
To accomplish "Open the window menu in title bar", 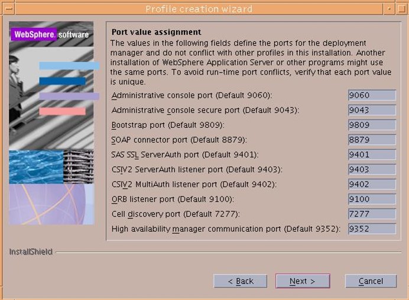I will pos(8,8).
